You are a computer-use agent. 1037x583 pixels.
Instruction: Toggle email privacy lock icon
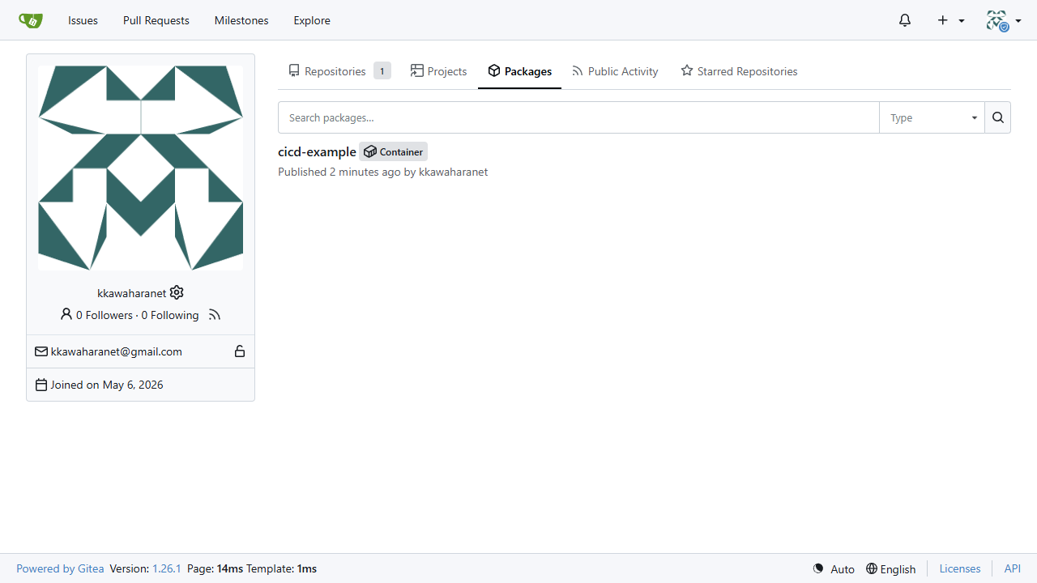click(240, 351)
